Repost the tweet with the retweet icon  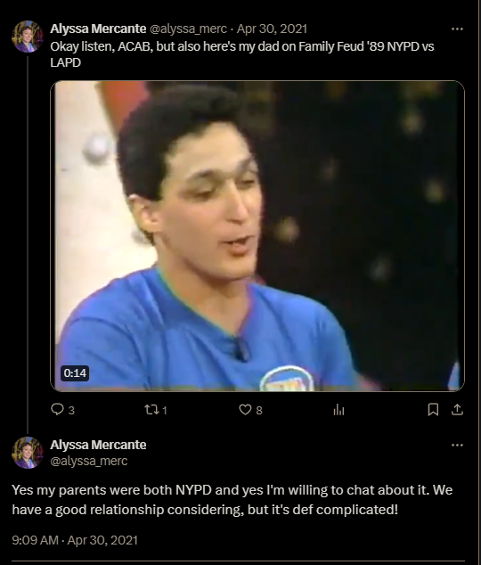[x=151, y=409]
